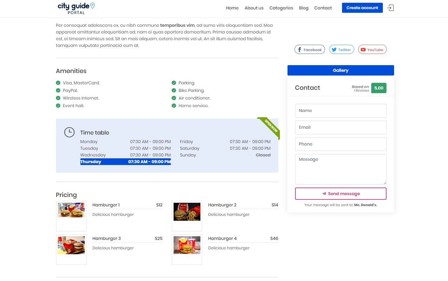448x281 pixels.
Task: Focus the Name input field
Action: click(x=340, y=111)
